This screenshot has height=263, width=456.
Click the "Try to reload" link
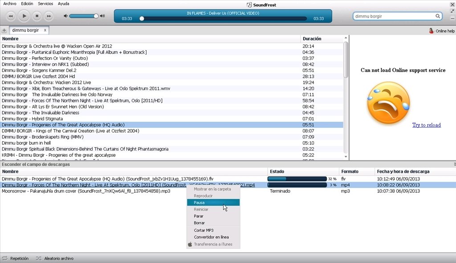(x=426, y=125)
